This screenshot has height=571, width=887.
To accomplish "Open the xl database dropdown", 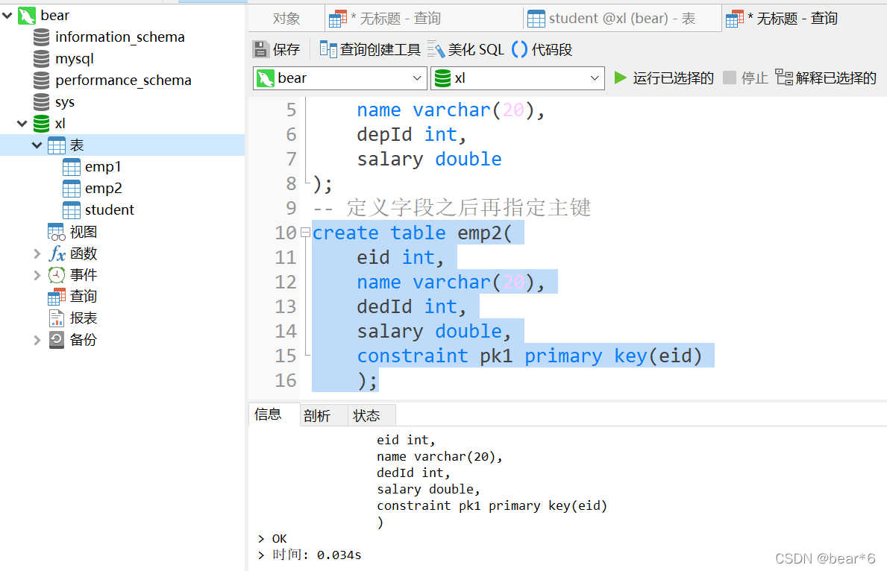I will (595, 78).
